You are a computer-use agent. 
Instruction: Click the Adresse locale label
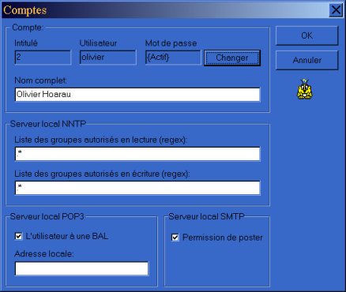[44, 253]
